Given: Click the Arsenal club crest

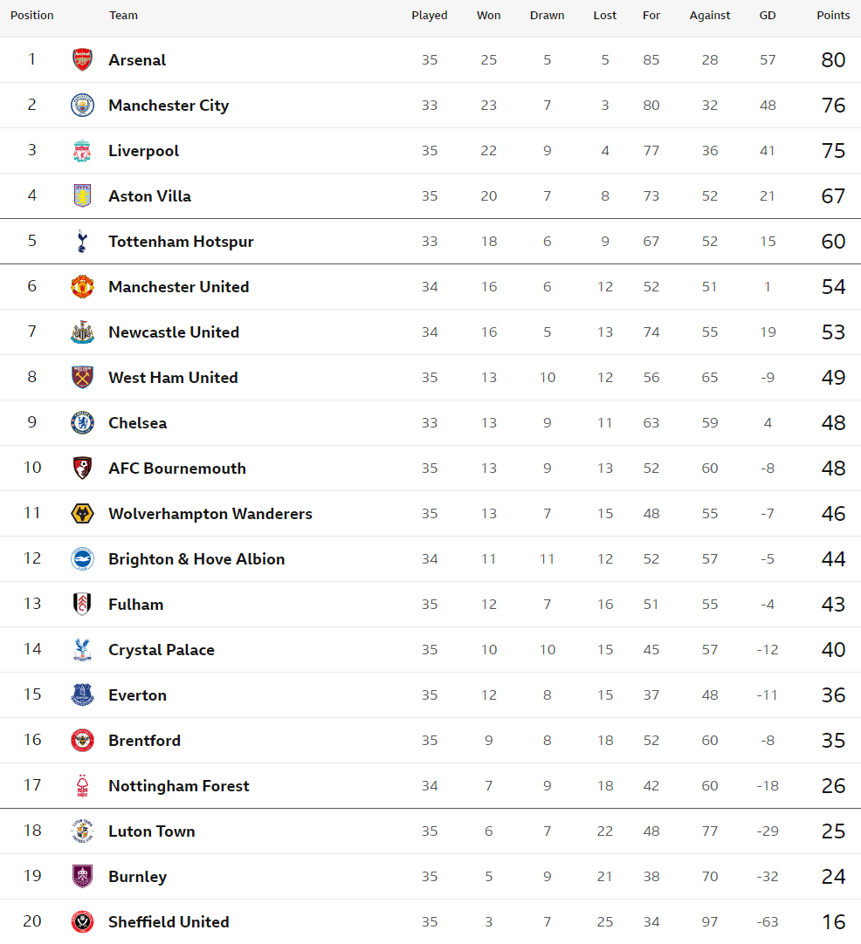Looking at the screenshot, I should point(83,59).
